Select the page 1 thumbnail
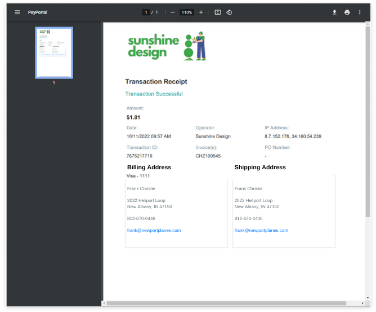Screen dimensions: 376x312 [x=54, y=52]
